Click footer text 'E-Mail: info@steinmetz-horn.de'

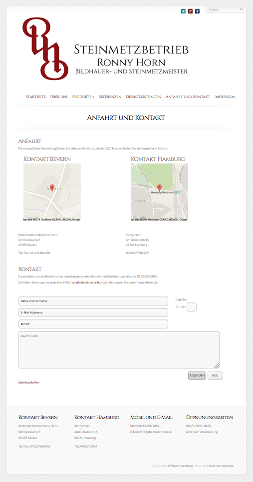151,432
